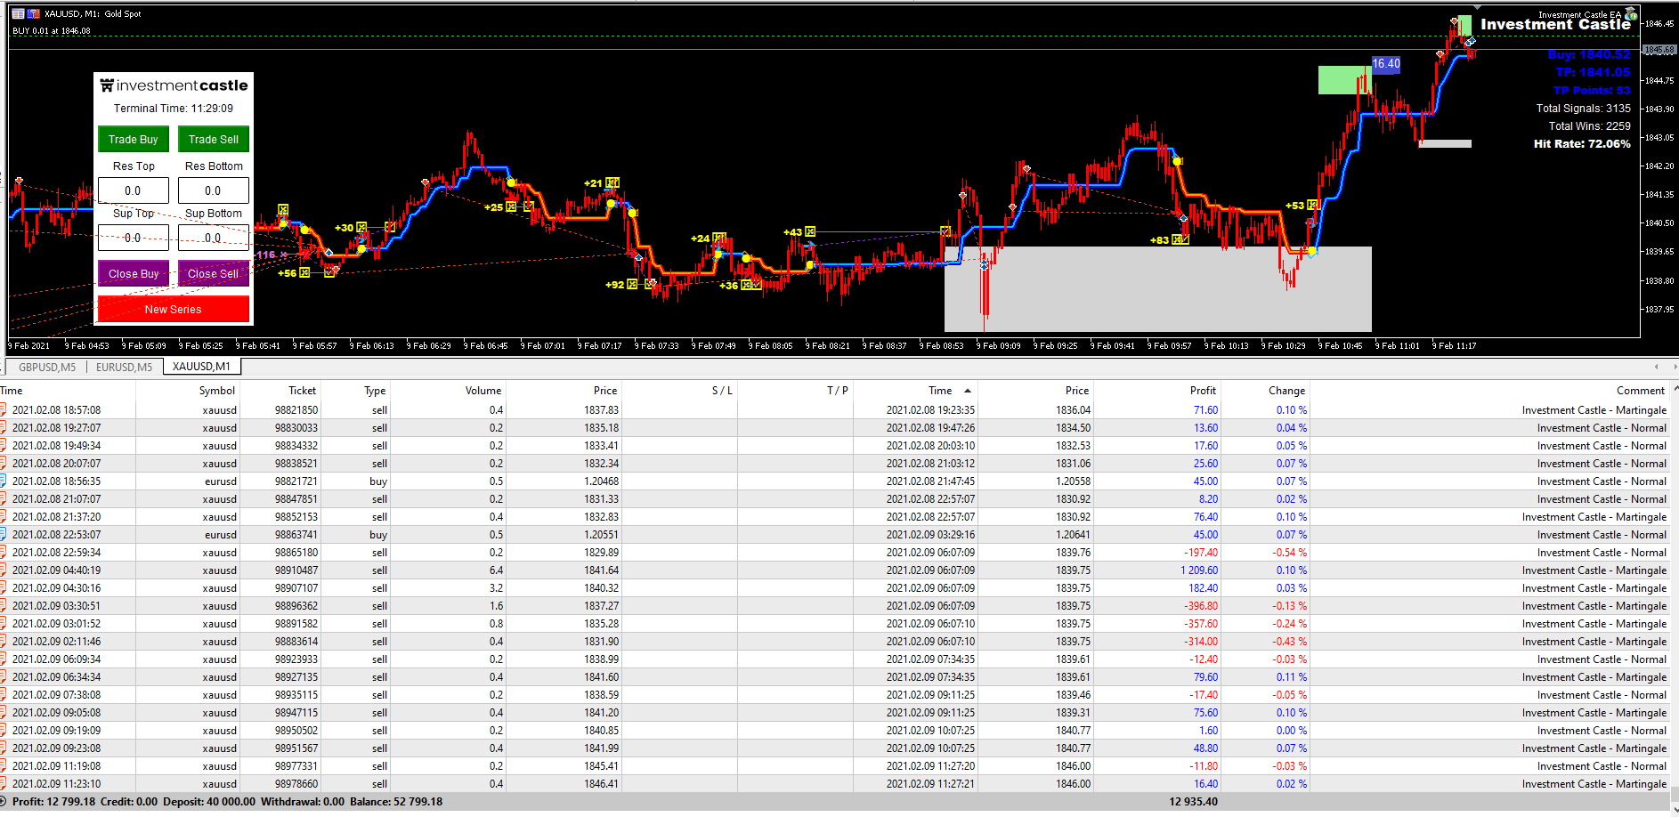Start a New Series with the red button
Image resolution: width=1679 pixels, height=817 pixels.
pyautogui.click(x=174, y=310)
